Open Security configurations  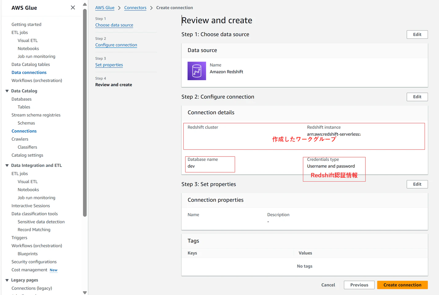34,262
